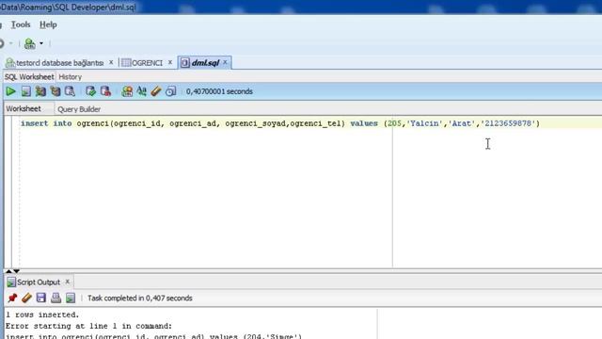The image size is (602, 339).
Task: Click the 'insert' keyword in the worksheet editor
Action: 35,123
